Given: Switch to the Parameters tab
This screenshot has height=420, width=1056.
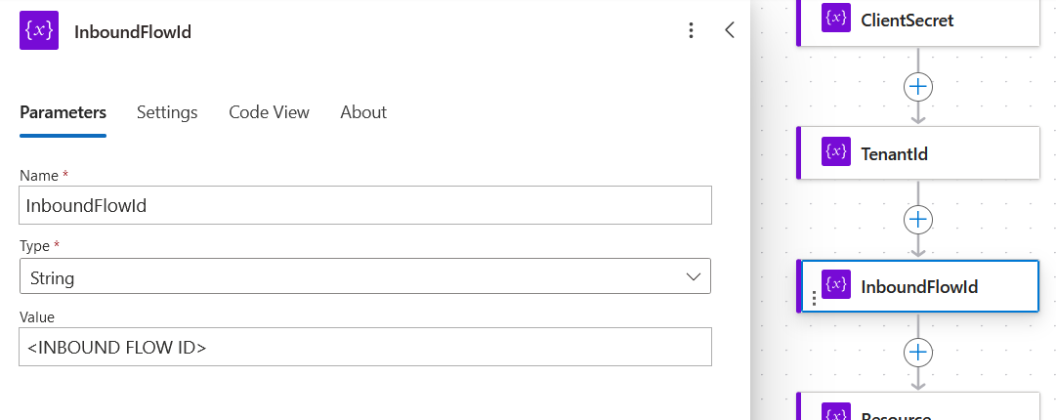Looking at the screenshot, I should click(63, 112).
